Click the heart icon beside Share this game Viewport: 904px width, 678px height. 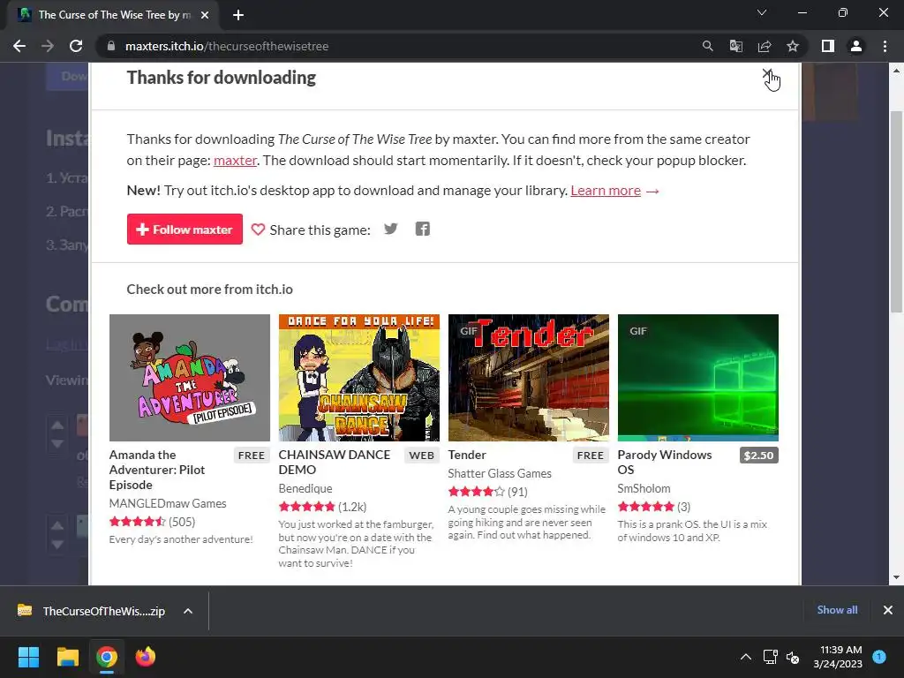click(258, 230)
